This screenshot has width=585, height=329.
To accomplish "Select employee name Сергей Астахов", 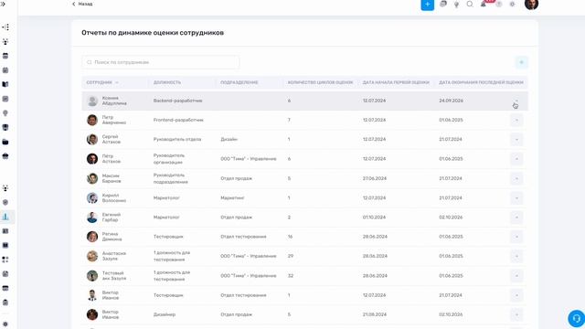I will (x=112, y=140).
